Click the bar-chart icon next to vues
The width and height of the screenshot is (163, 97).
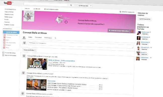(x=34, y=9)
